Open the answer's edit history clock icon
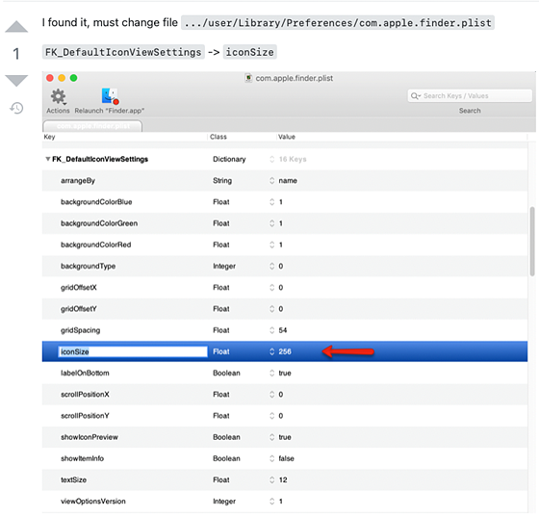The width and height of the screenshot is (539, 517). click(x=16, y=108)
